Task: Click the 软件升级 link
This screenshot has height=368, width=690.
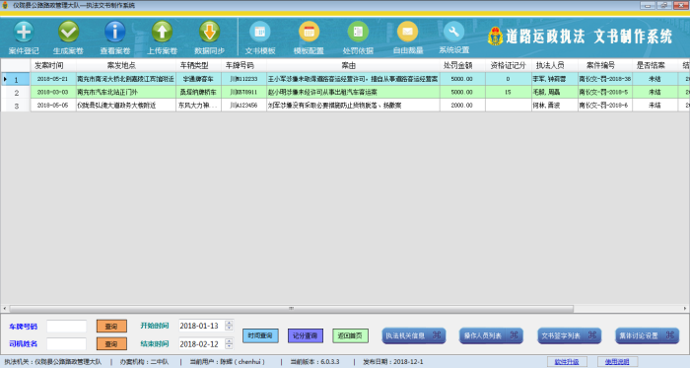Action: 567,362
